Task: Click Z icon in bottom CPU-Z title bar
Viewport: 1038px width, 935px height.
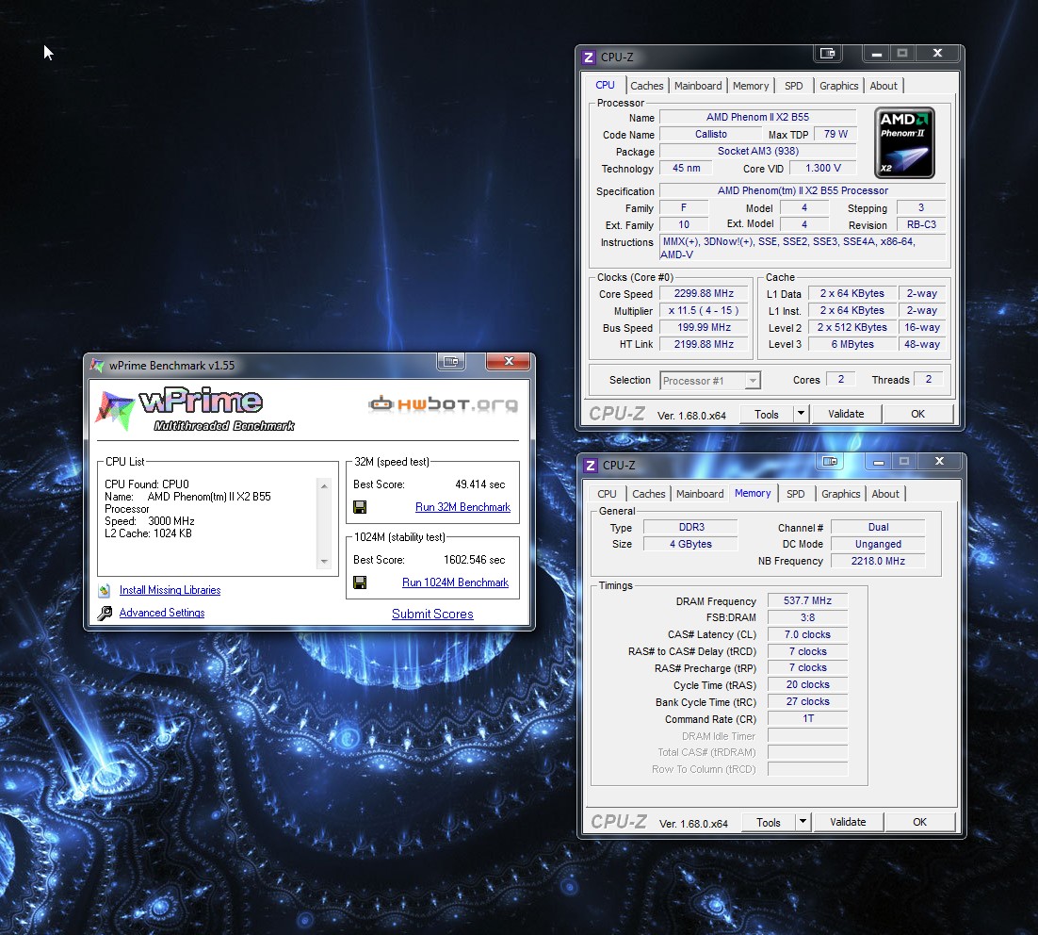Action: 591,466
